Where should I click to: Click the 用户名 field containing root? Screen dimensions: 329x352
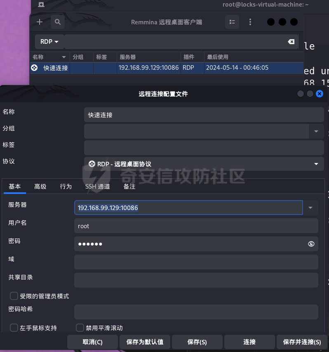click(x=196, y=226)
